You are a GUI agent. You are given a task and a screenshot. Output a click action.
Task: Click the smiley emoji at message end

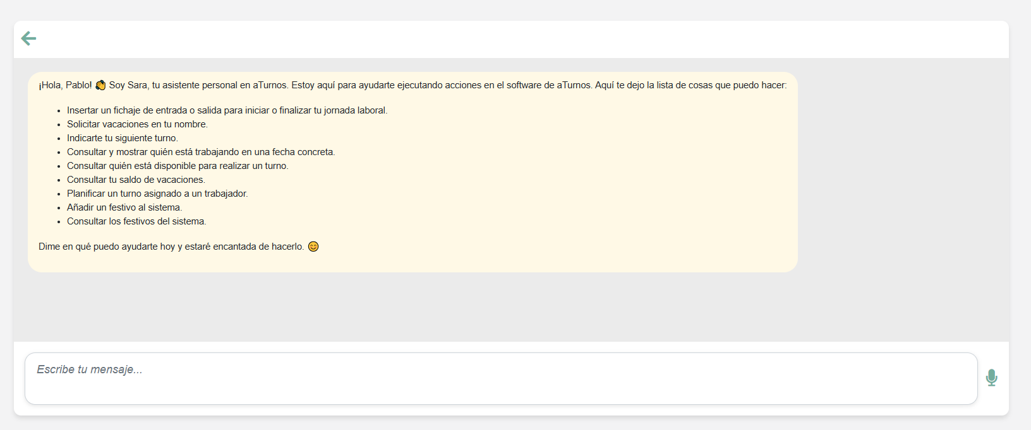(314, 246)
